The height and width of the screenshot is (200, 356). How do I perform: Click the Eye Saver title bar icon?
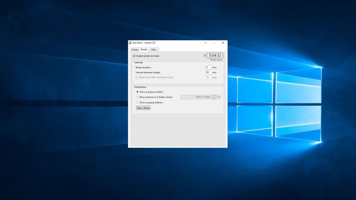point(130,43)
